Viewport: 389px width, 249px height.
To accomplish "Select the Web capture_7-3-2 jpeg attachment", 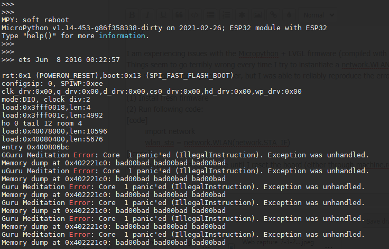I will (x=278, y=242).
